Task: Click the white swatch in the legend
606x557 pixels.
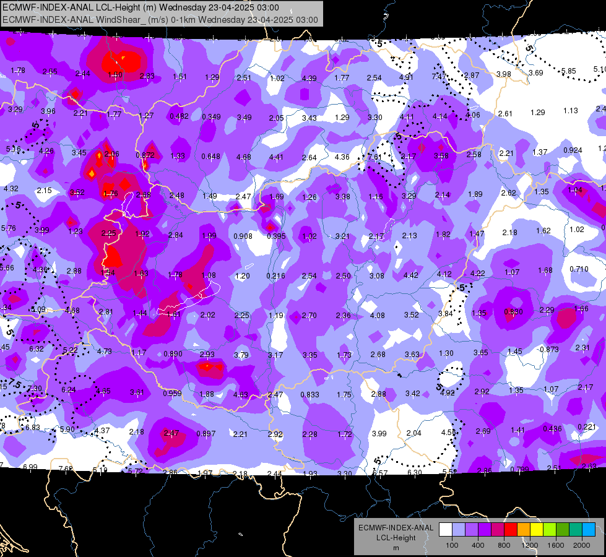Action: tap(446, 530)
